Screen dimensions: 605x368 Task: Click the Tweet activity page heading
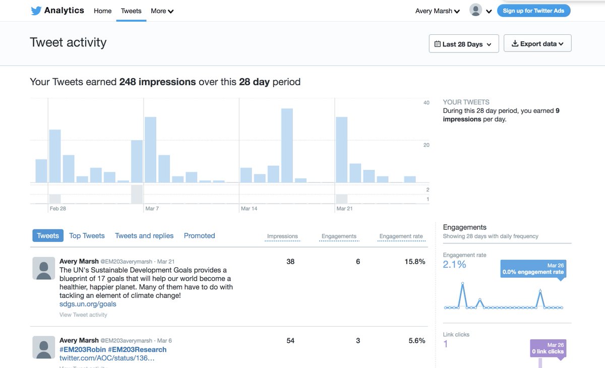68,42
